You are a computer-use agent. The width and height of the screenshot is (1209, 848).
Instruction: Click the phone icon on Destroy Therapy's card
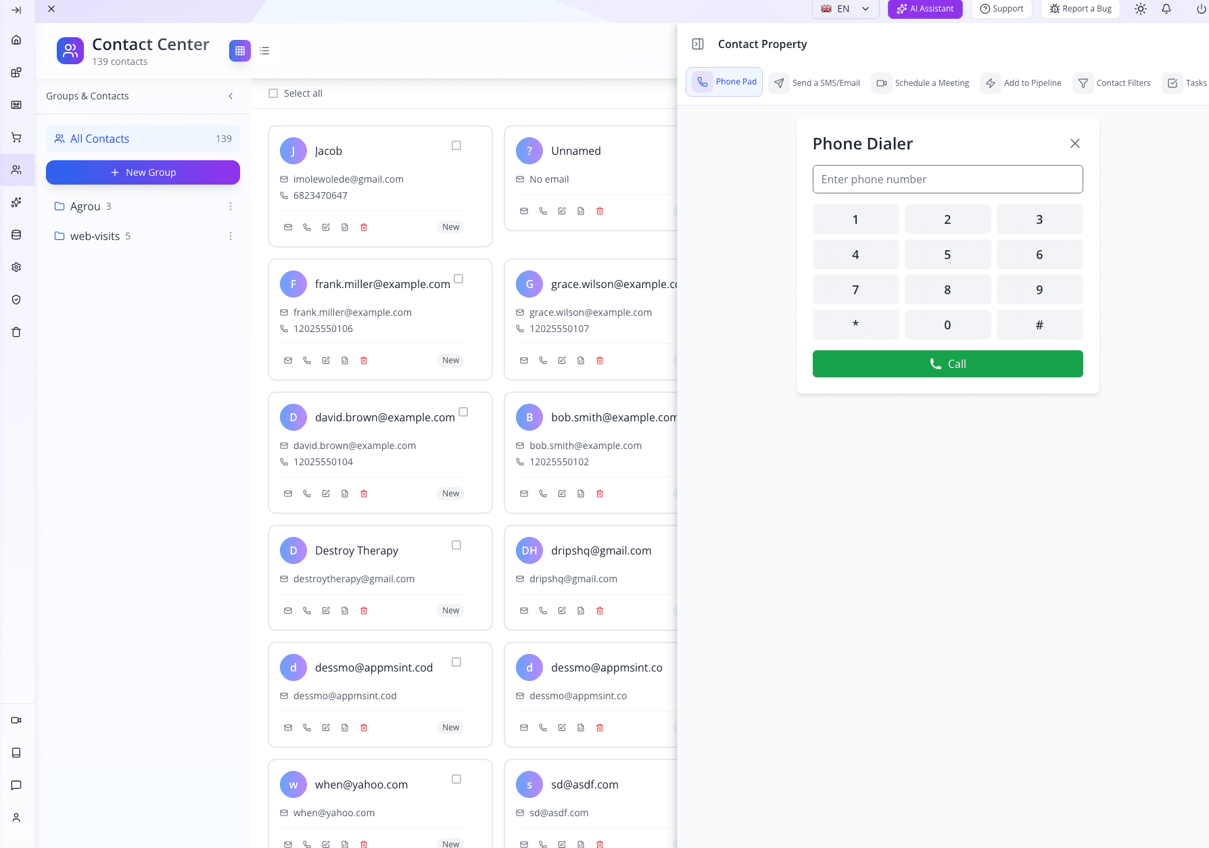point(307,610)
